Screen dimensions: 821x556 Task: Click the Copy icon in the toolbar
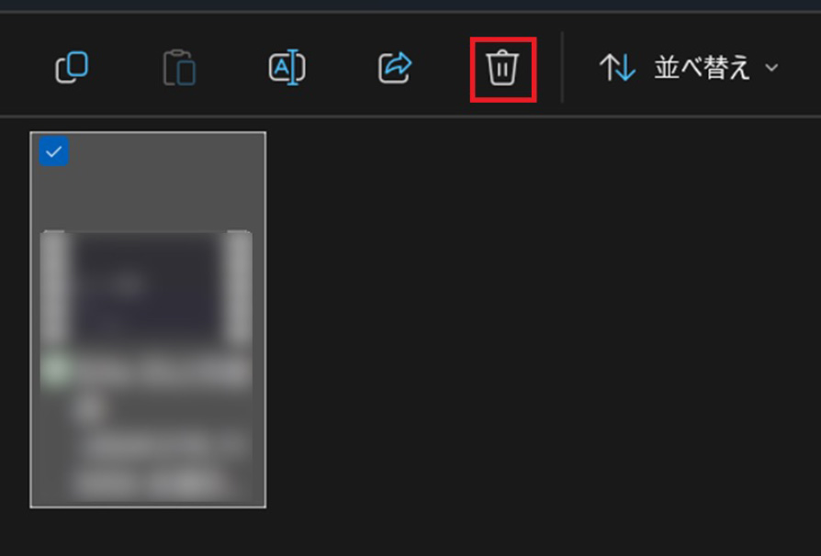72,67
